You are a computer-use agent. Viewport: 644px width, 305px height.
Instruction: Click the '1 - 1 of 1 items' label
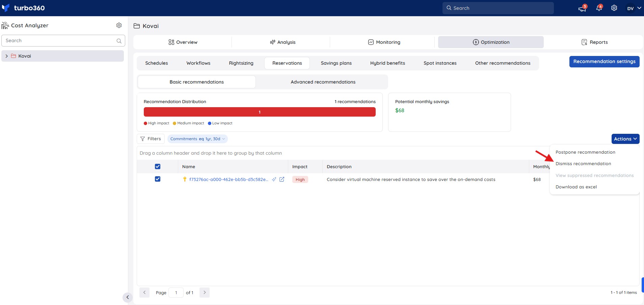[623, 293]
